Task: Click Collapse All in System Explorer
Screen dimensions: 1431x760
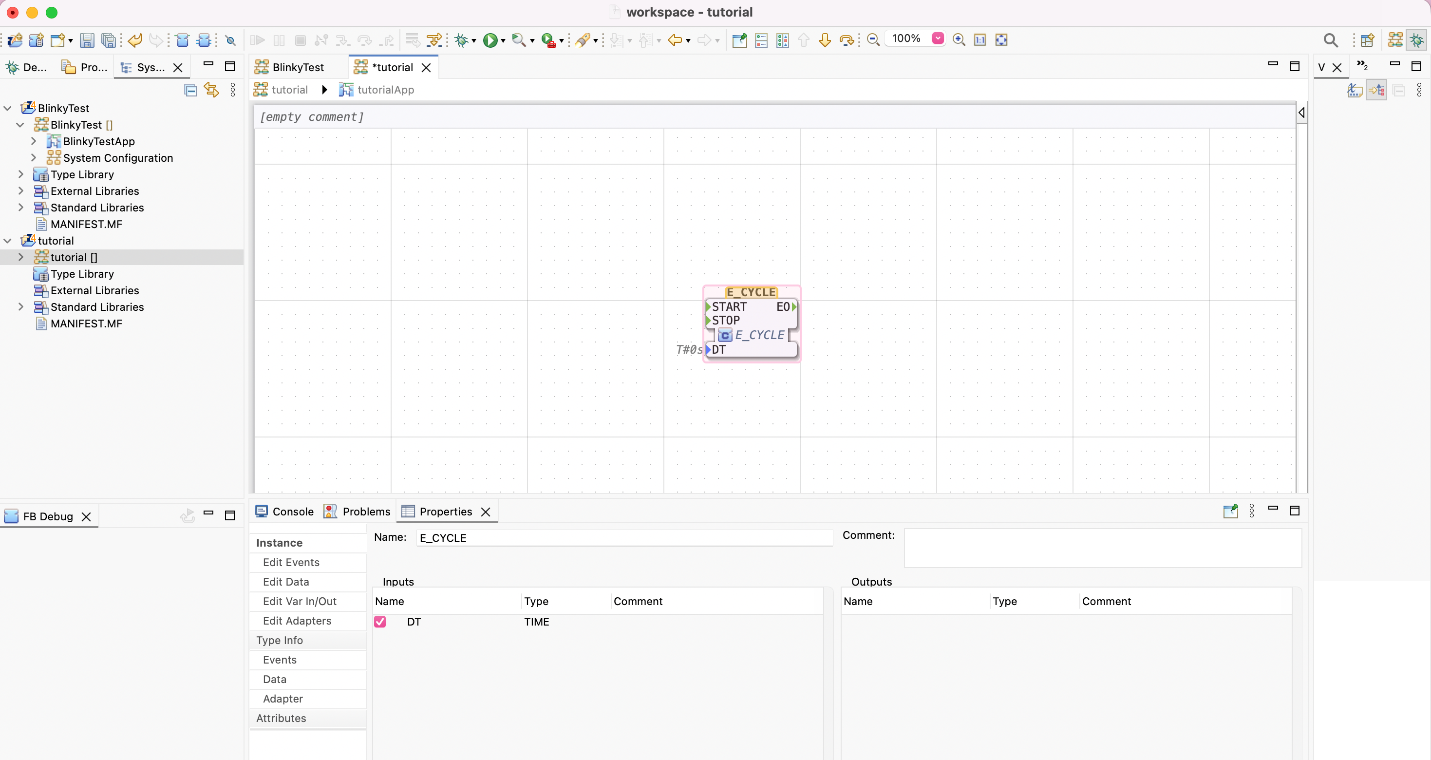Action: pyautogui.click(x=190, y=90)
